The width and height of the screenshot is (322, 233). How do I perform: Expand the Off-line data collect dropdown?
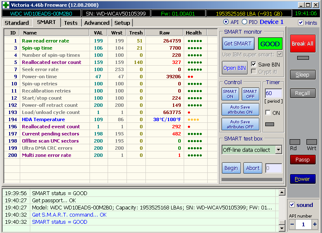click(x=278, y=150)
